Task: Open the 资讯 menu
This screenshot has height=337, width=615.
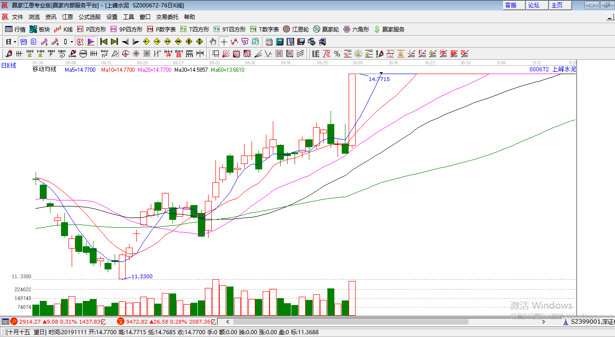Action: tap(51, 17)
